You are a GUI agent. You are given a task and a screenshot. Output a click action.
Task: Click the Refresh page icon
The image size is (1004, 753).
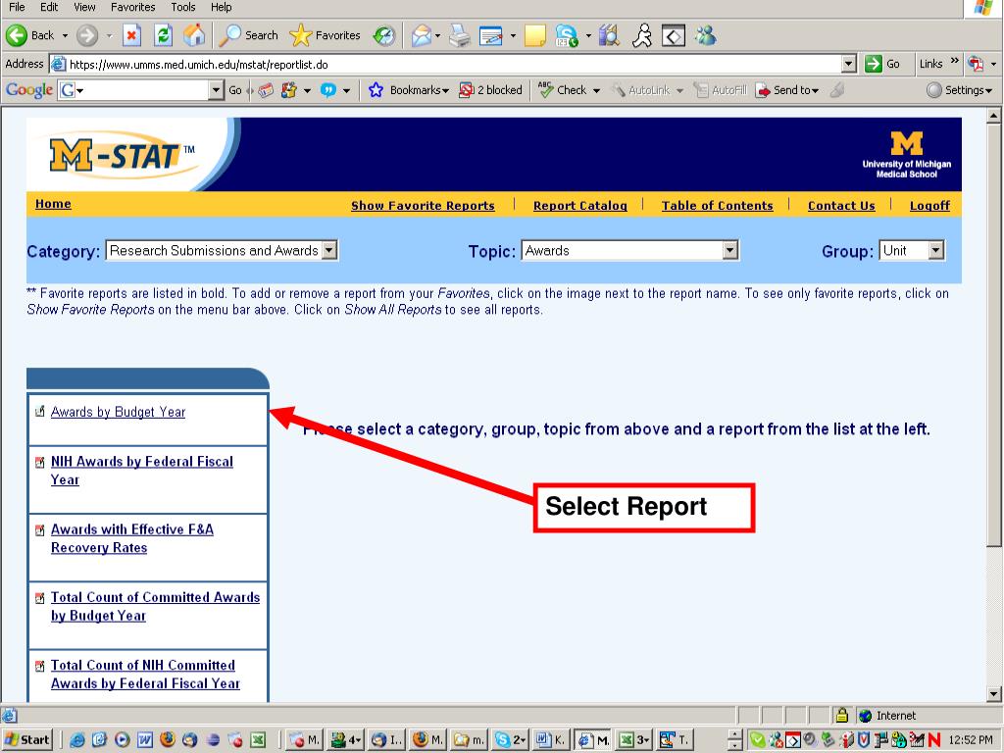point(166,35)
